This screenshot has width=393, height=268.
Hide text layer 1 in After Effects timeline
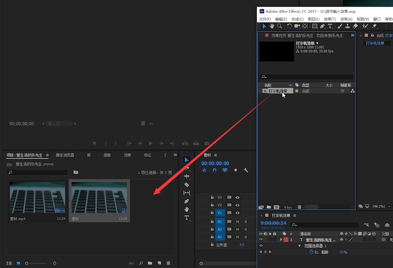261,239
